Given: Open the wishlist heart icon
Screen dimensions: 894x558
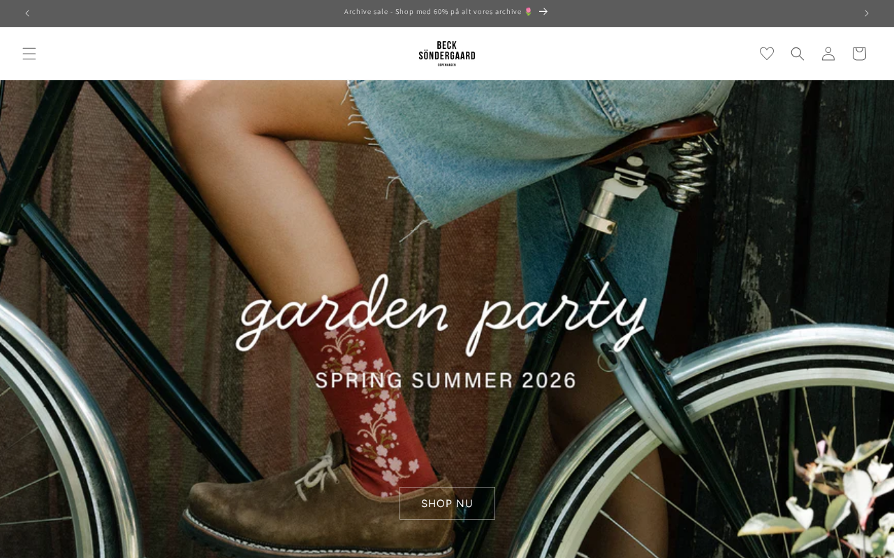Looking at the screenshot, I should click(767, 54).
